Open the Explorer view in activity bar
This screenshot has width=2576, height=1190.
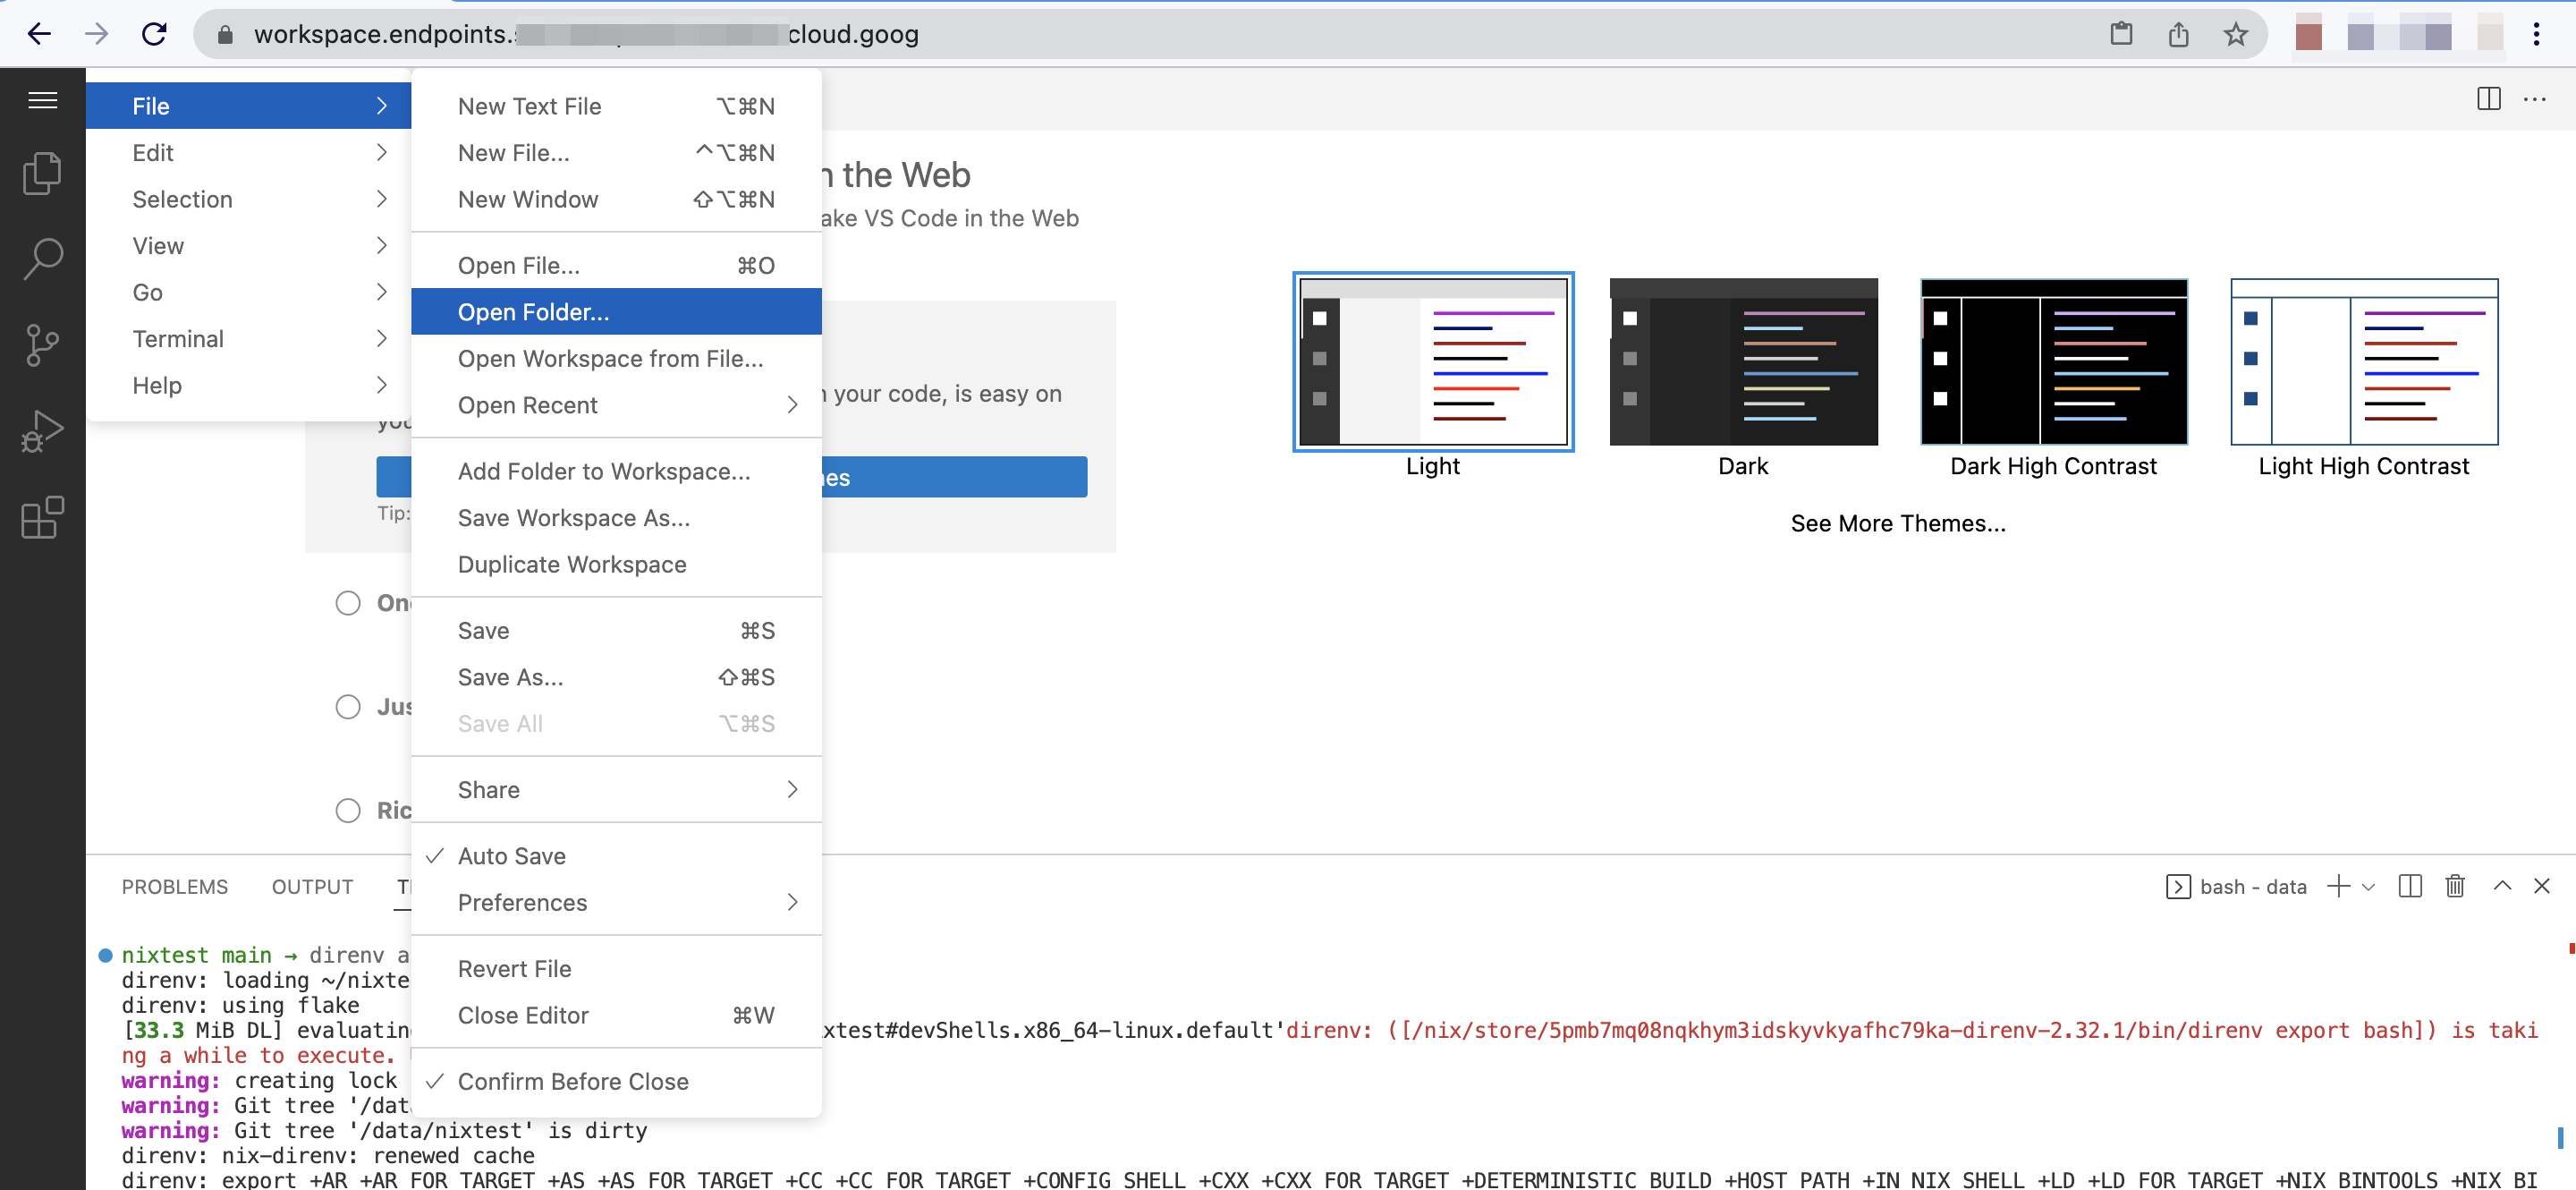(x=42, y=173)
